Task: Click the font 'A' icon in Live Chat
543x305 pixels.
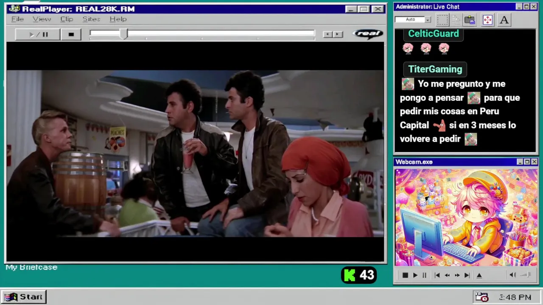Action: coord(504,20)
